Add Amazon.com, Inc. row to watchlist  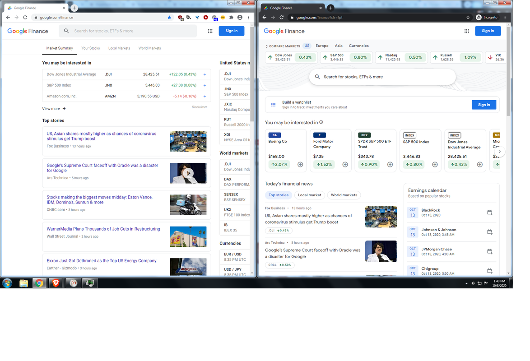[x=205, y=96]
